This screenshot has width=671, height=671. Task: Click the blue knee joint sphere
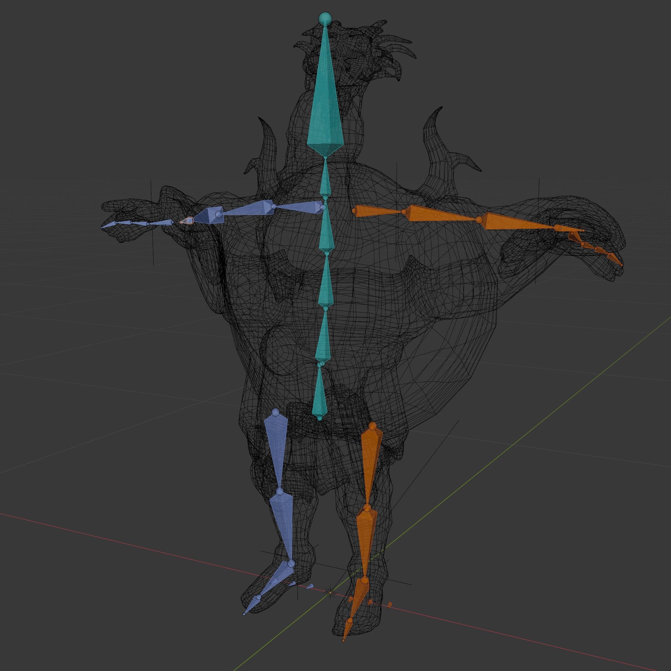280,491
